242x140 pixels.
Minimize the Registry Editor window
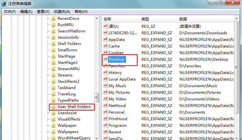212,3
